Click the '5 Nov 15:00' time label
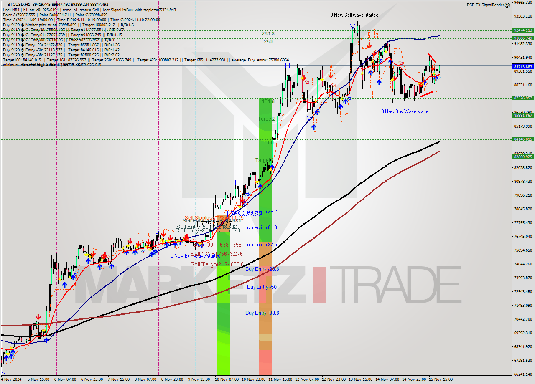The width and height of the screenshot is (535, 384). coord(39,379)
